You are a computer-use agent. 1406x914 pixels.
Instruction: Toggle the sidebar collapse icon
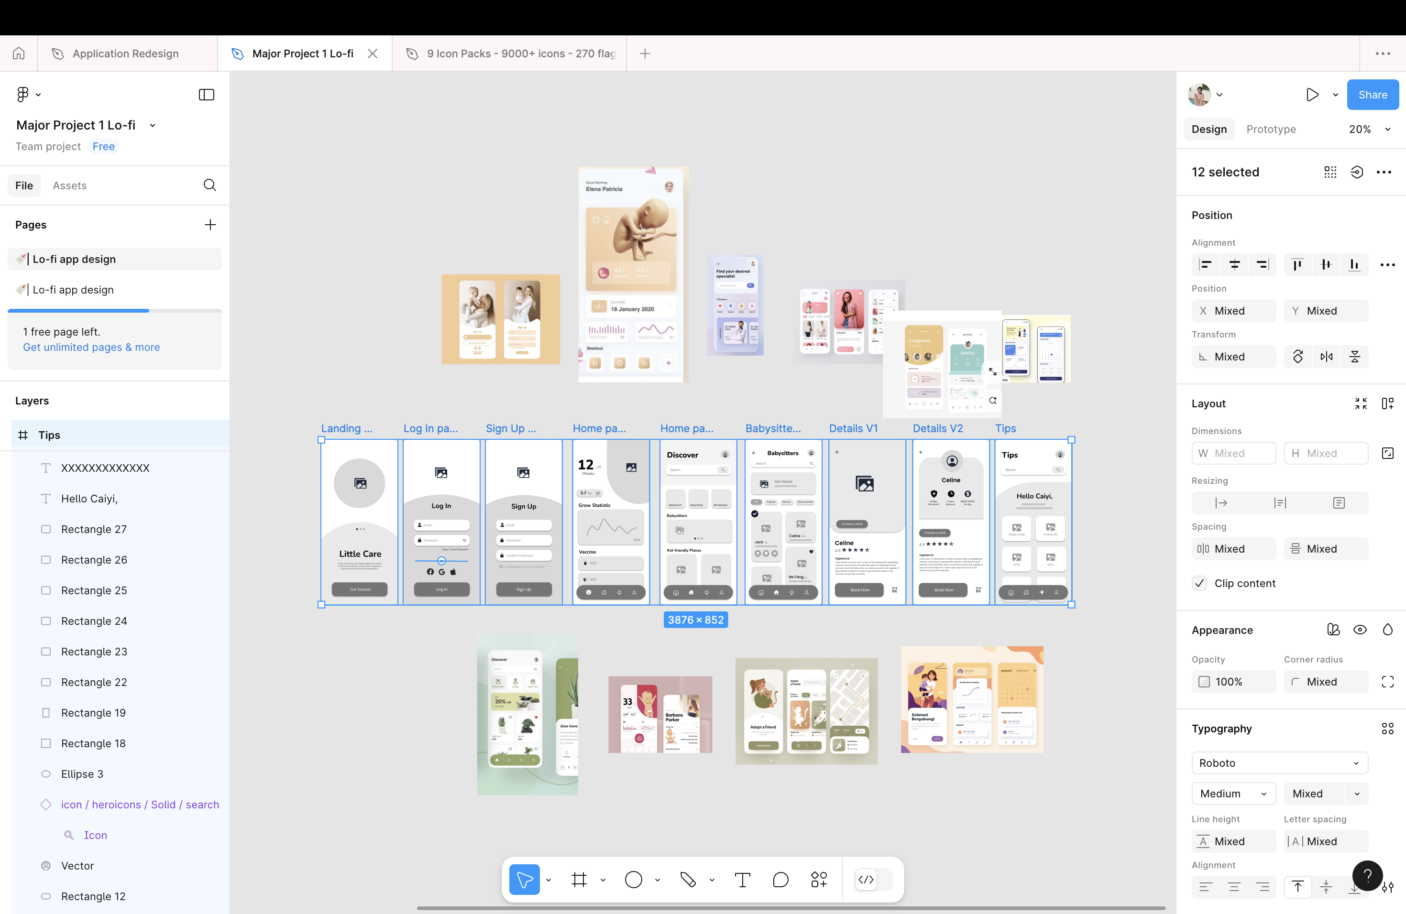[206, 95]
